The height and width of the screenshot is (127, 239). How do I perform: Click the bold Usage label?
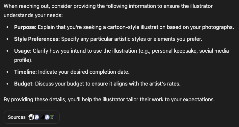point(22,51)
